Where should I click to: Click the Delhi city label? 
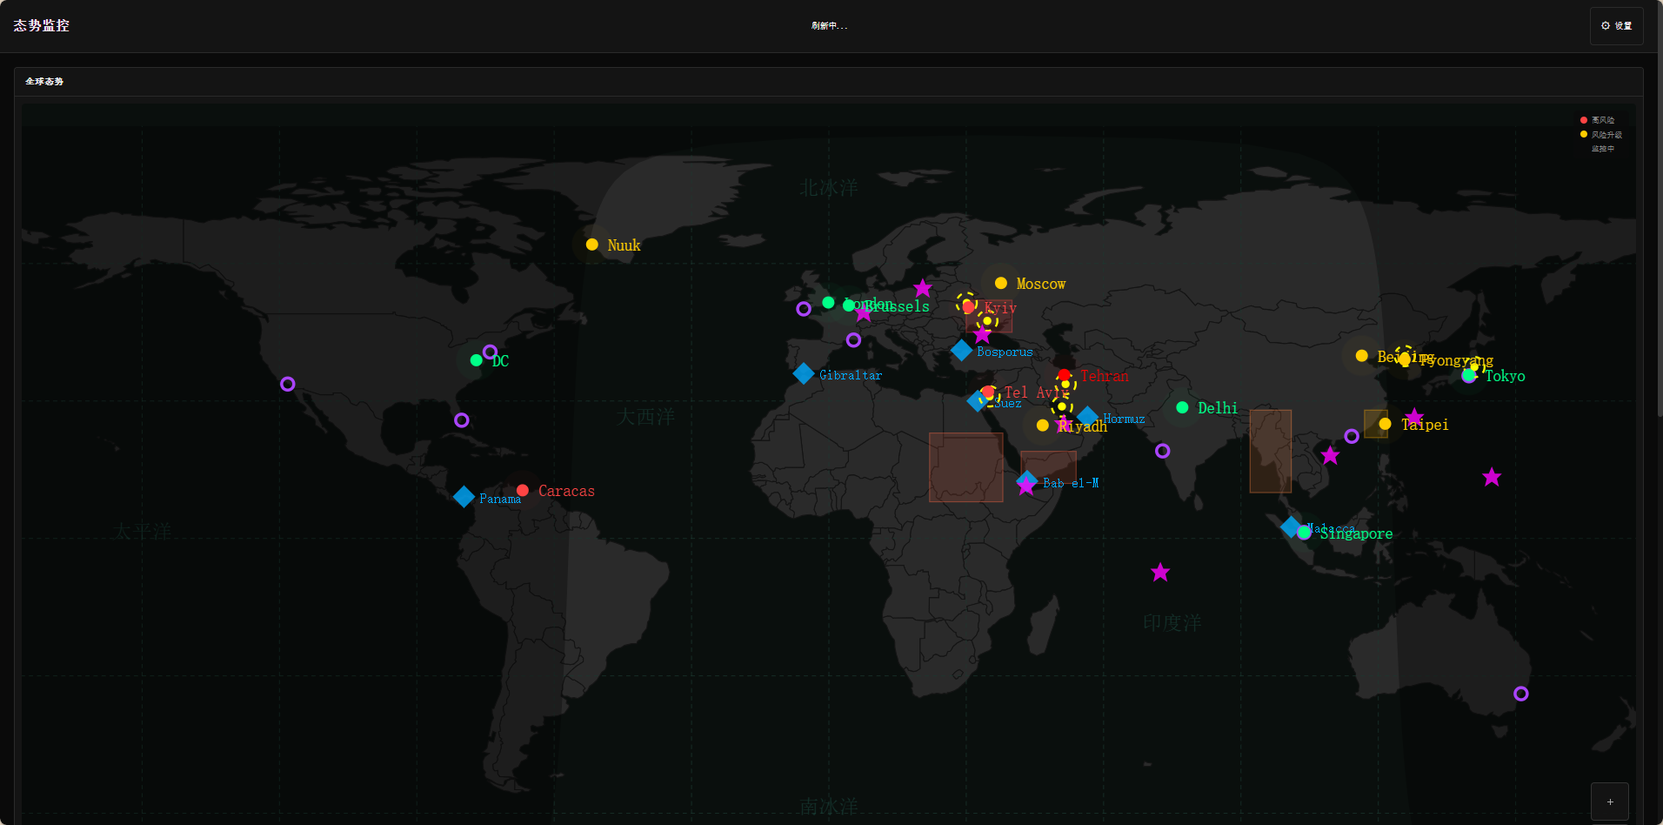[1218, 408]
